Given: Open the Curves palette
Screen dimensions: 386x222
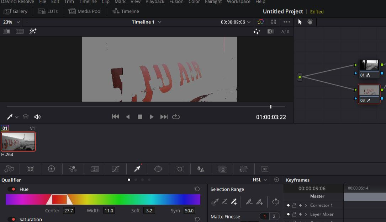Looking at the screenshot, I should (116, 169).
